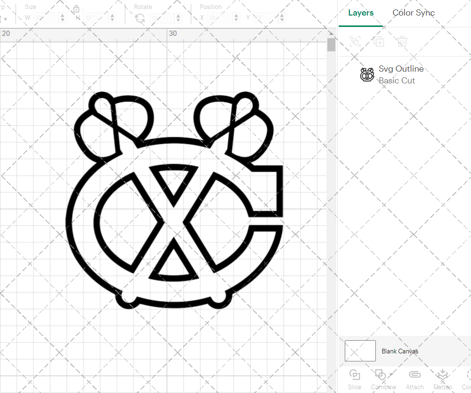Click the Position Y input field
This screenshot has width=471, height=393.
[266, 18]
